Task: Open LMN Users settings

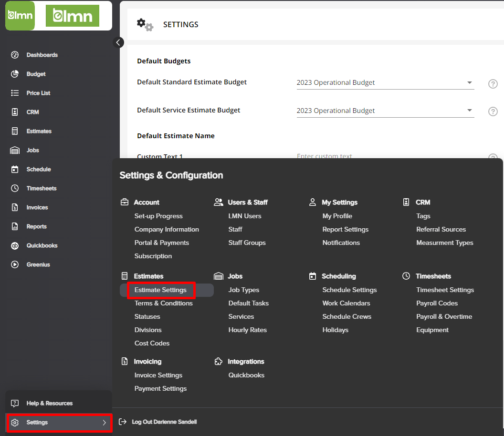Action: [x=245, y=216]
